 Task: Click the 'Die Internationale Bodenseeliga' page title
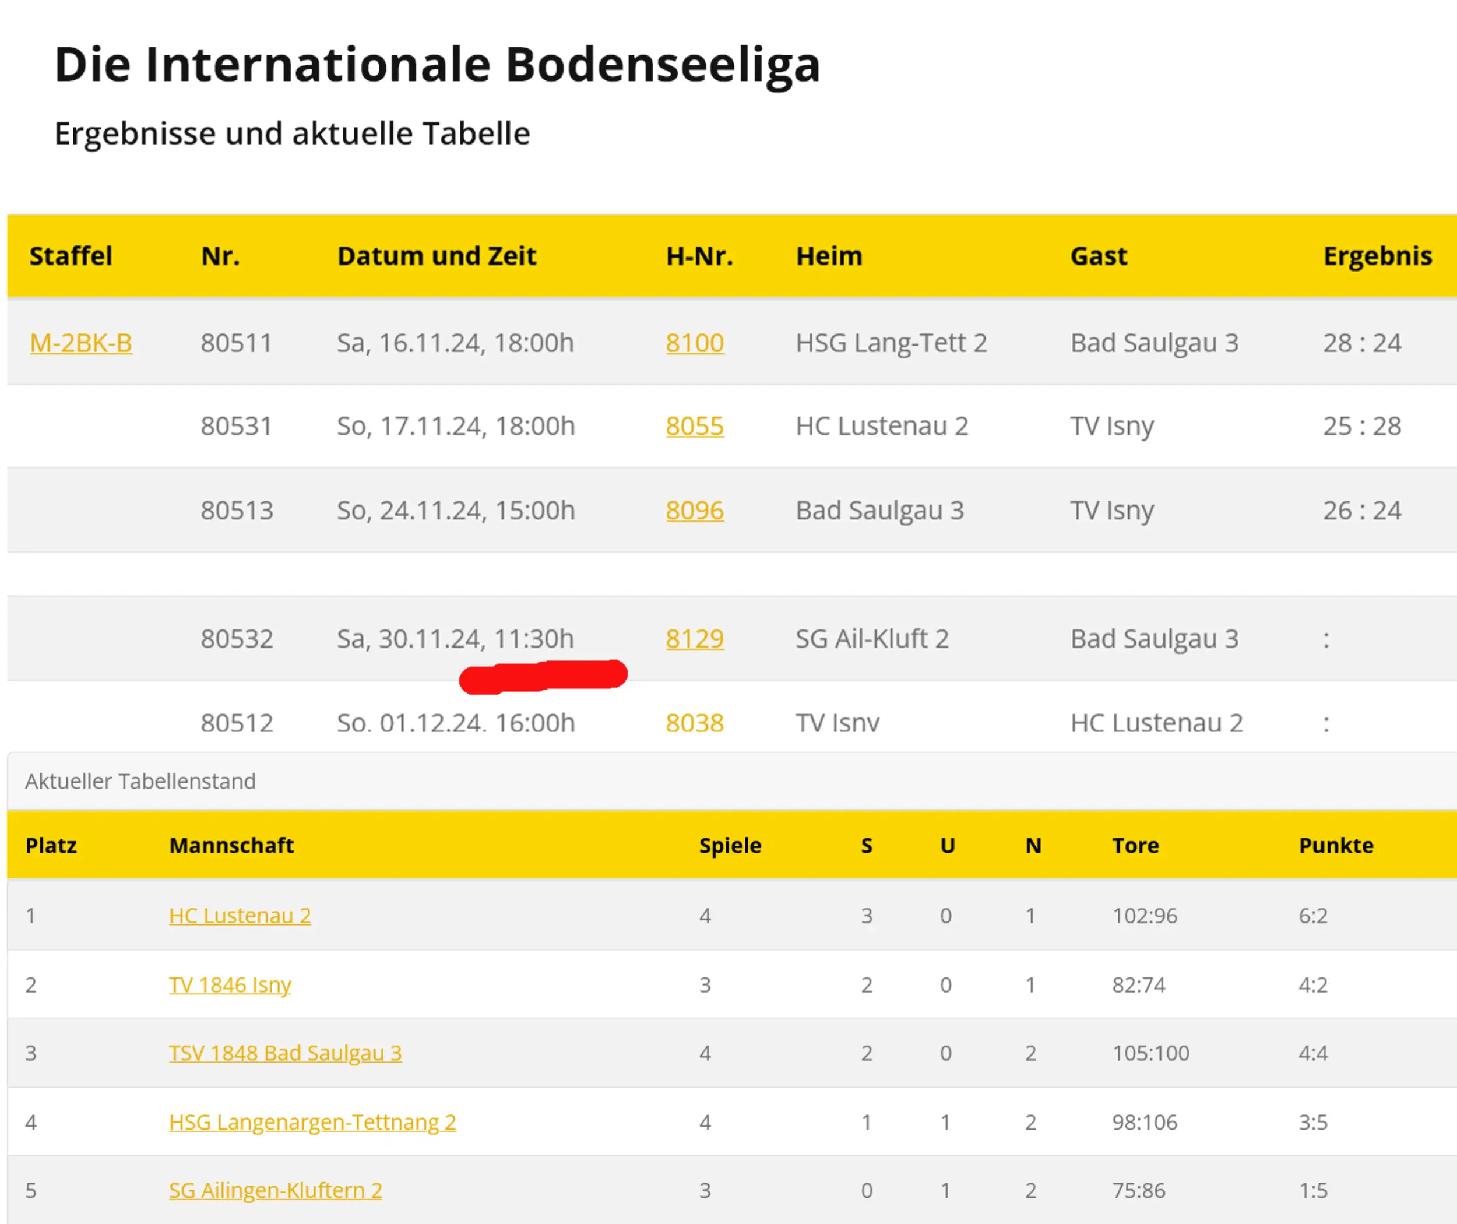pos(437,65)
